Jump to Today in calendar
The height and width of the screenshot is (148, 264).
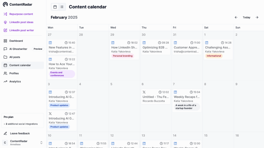[x=246, y=17]
